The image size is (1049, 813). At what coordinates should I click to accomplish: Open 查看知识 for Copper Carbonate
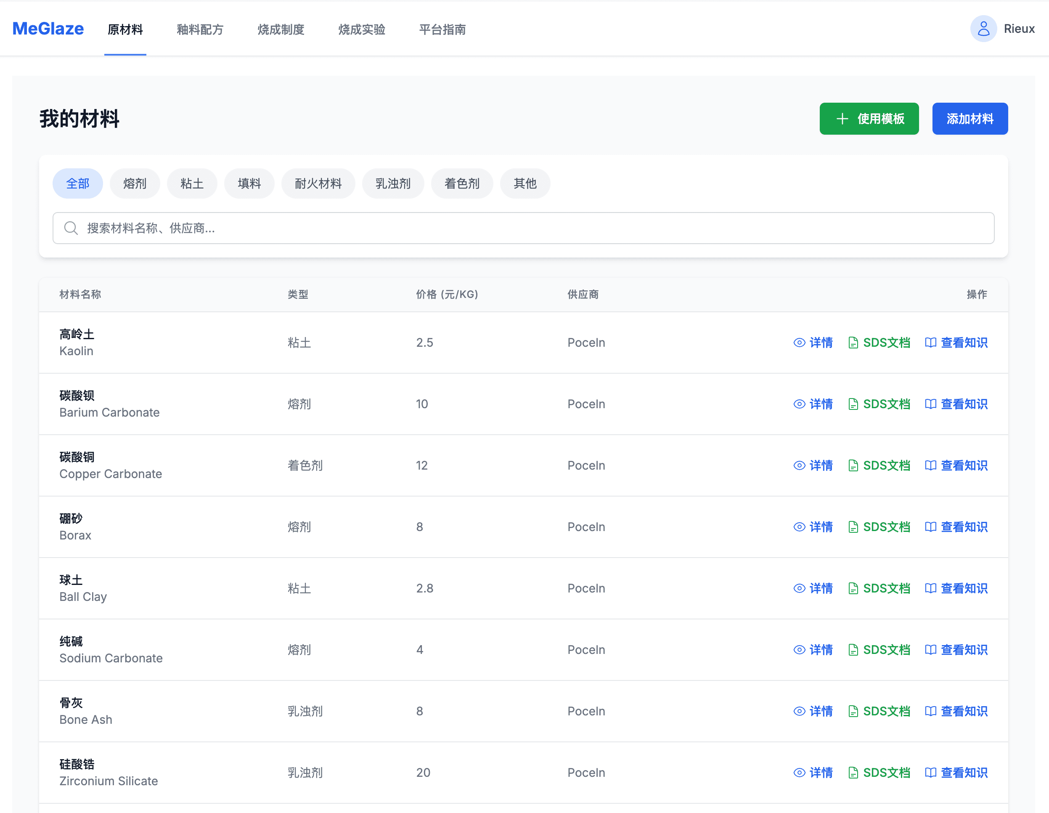pyautogui.click(x=956, y=465)
